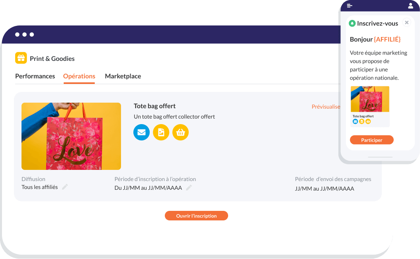Click the Print & Goodies gift icon
Image resolution: width=420 pixels, height=259 pixels.
point(21,58)
